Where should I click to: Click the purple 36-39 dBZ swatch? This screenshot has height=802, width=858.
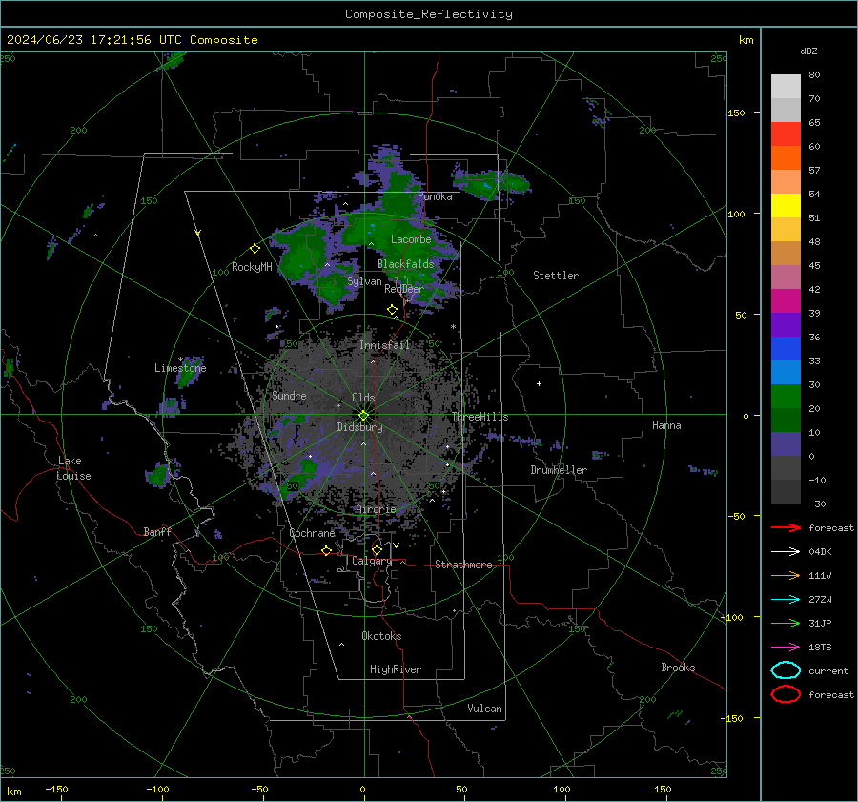click(x=786, y=324)
